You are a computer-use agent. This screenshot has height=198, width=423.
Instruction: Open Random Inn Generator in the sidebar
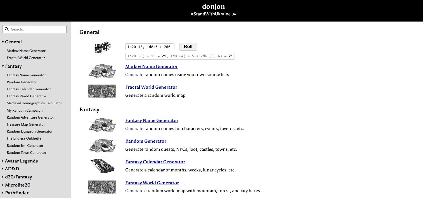(x=25, y=146)
